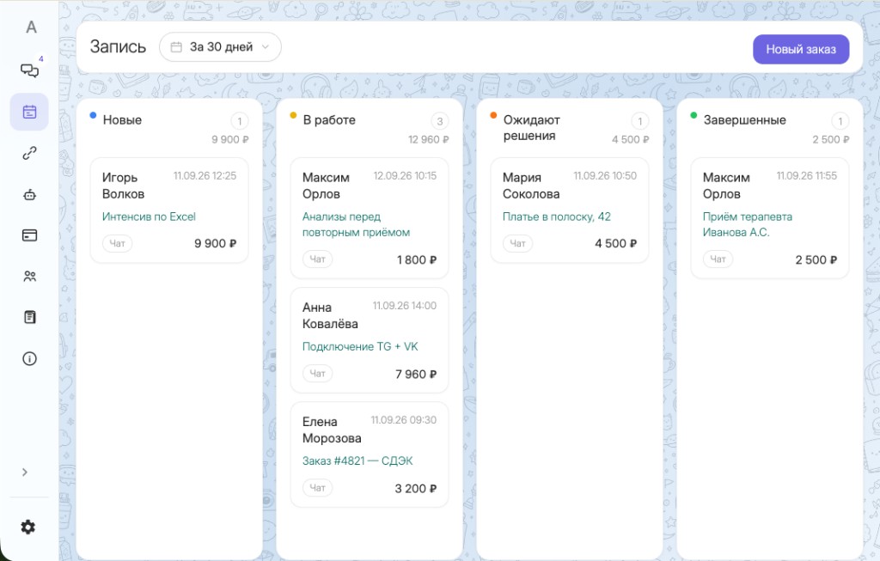Open the calendar bookings icon in sidebar
Image resolution: width=880 pixels, height=561 pixels.
[x=29, y=112]
